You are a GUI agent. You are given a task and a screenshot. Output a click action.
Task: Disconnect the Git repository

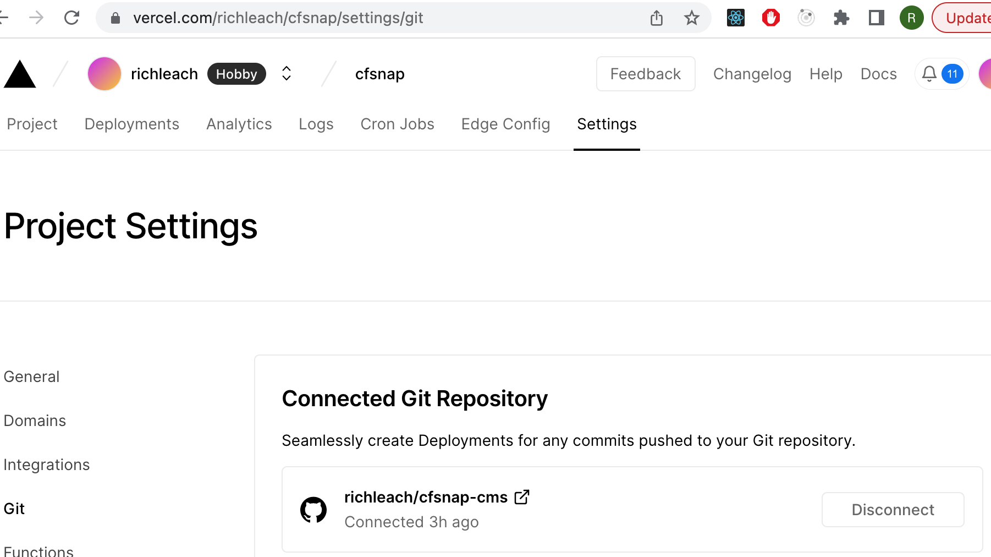point(893,510)
